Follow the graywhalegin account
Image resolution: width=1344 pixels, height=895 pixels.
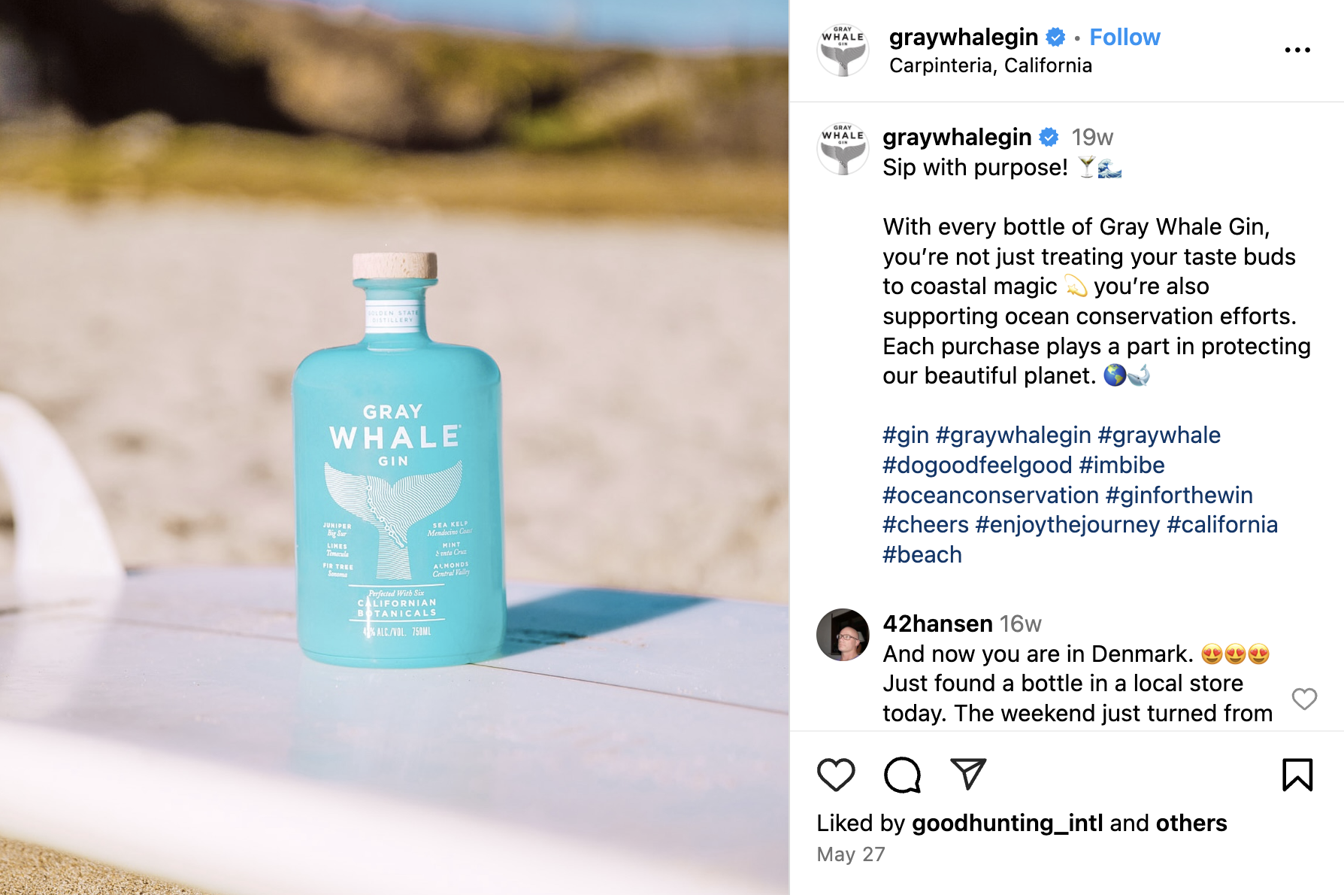point(1125,37)
